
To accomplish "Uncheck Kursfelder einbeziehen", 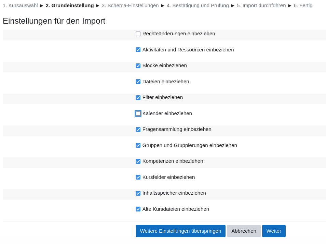I will (138, 177).
